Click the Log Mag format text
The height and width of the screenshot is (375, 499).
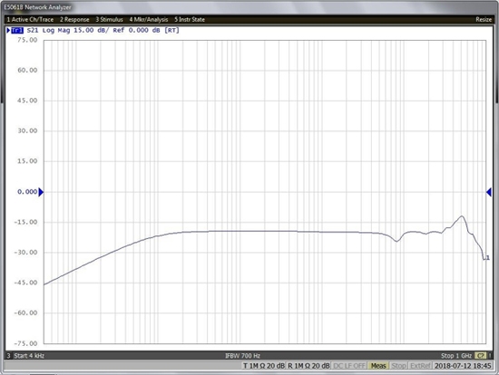coord(56,31)
